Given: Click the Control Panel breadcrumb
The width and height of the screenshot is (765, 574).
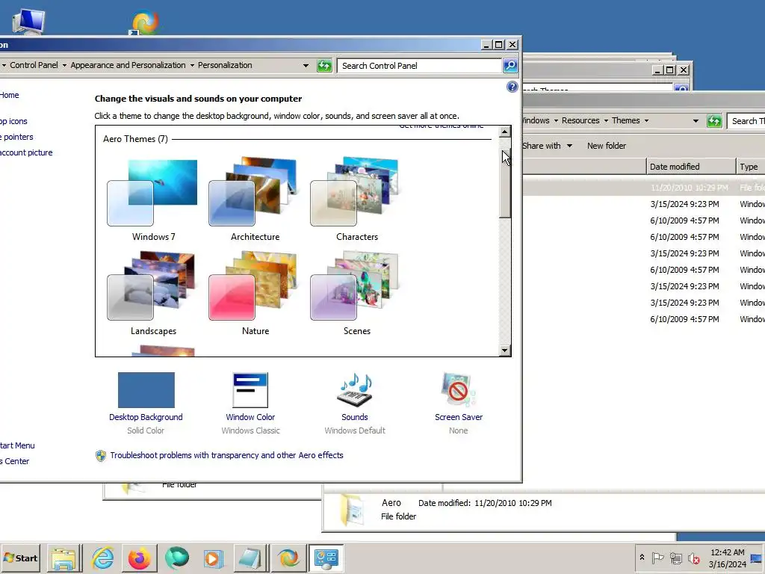Looking at the screenshot, I should pos(34,66).
